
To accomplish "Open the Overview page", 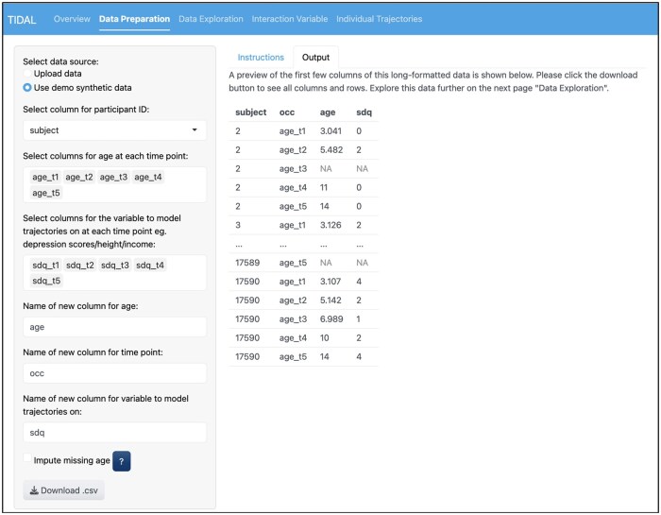I will click(x=72, y=19).
